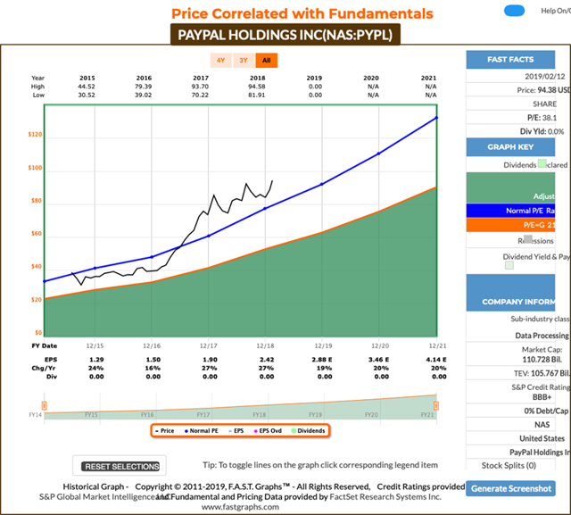
Task: Click the Market Cap 110.728 Bil. value
Action: (x=542, y=360)
